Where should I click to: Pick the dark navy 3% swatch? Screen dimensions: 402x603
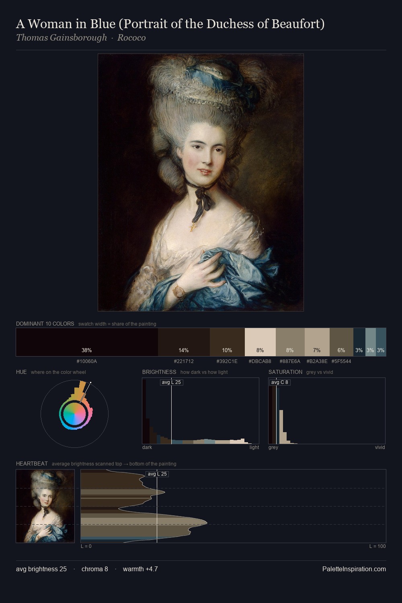tap(359, 342)
